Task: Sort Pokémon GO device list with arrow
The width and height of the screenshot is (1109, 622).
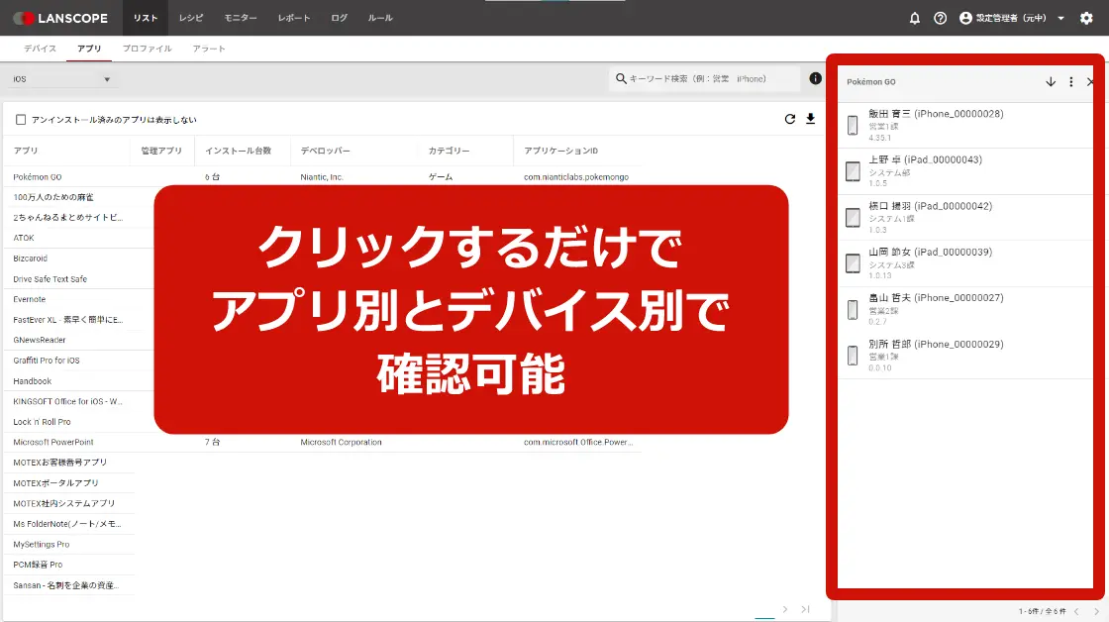Action: click(x=1051, y=82)
